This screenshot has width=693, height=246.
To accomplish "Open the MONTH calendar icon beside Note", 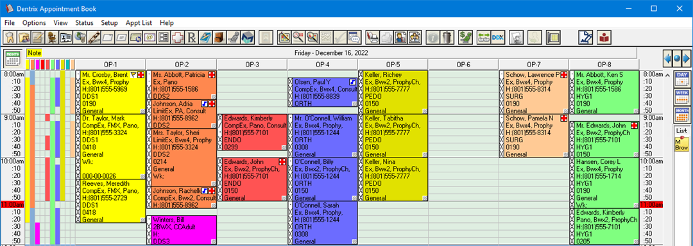I will pos(12,58).
